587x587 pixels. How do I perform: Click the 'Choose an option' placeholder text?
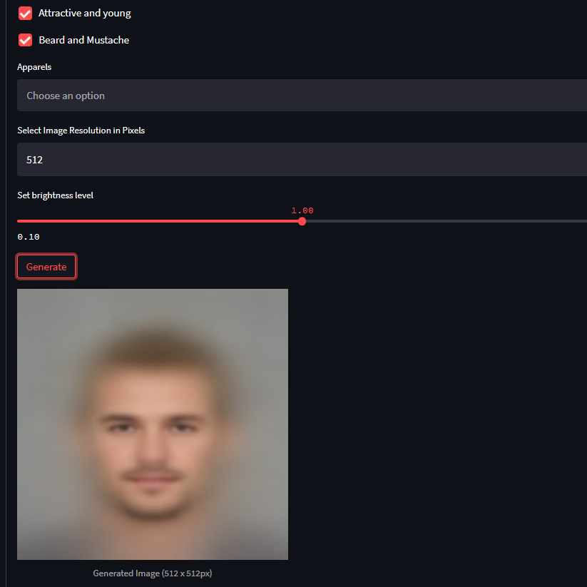click(x=66, y=96)
